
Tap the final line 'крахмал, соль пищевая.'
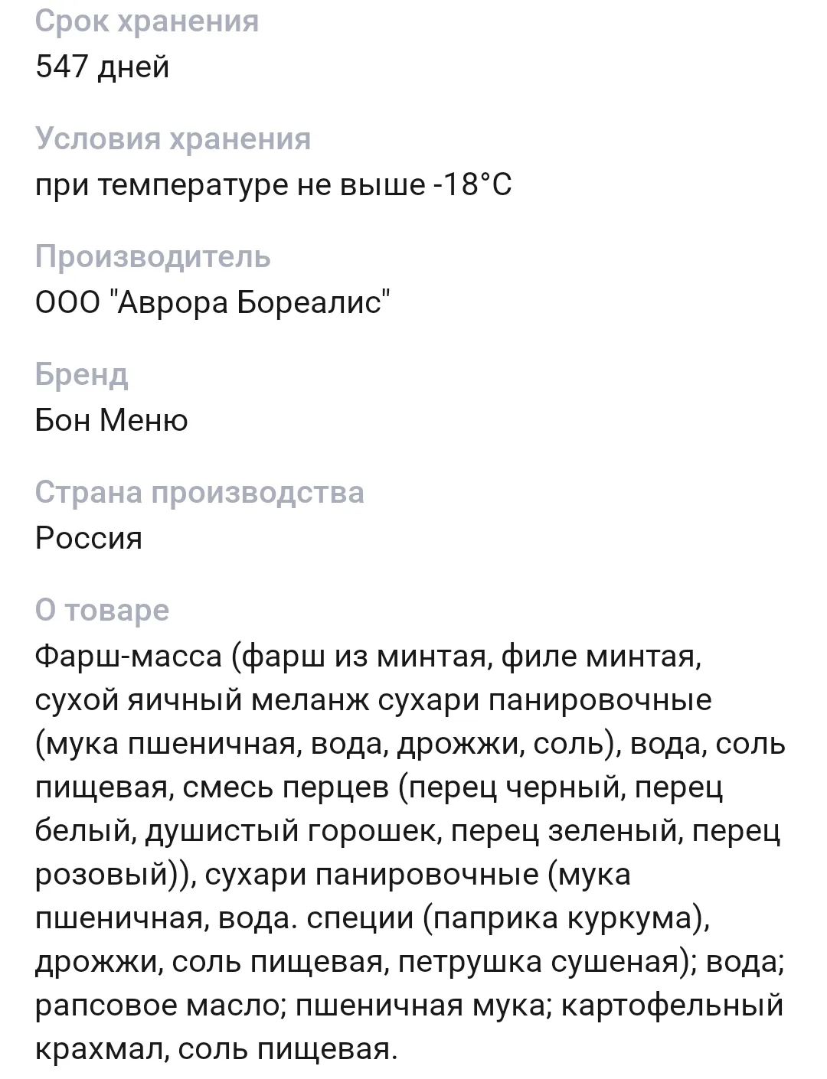pyautogui.click(x=217, y=1050)
